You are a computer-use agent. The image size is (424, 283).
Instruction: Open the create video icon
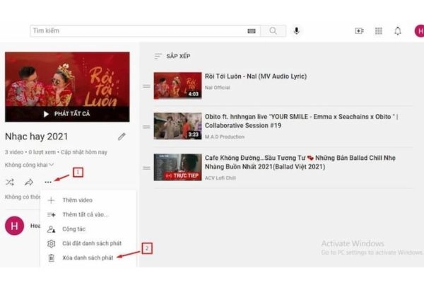359,31
